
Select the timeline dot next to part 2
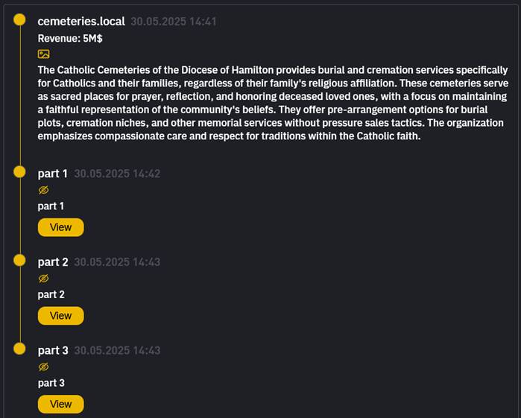coord(20,262)
